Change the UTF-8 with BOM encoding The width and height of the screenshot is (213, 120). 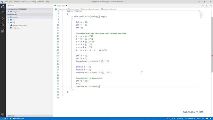(190, 119)
